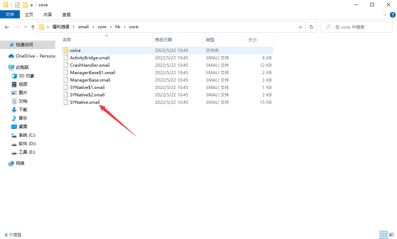397x239 pixels.
Task: Expand the ribbon with chevron arrow
Action: click(385, 15)
